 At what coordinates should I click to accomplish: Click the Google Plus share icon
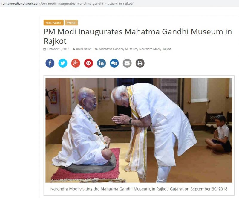click(76, 63)
